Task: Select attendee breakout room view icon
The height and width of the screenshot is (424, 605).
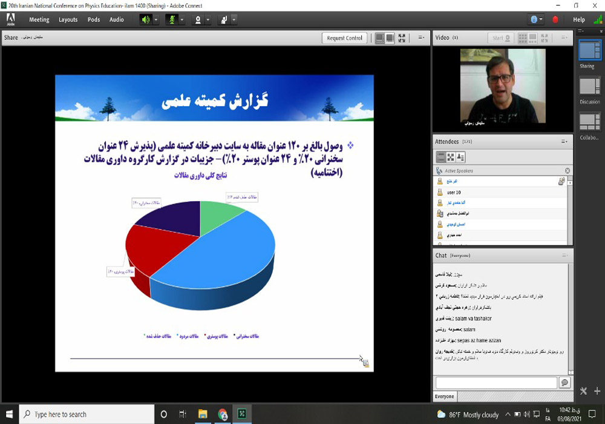Action: point(451,157)
